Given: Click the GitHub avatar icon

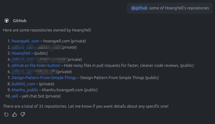Looking at the screenshot, I should pos(7,21).
